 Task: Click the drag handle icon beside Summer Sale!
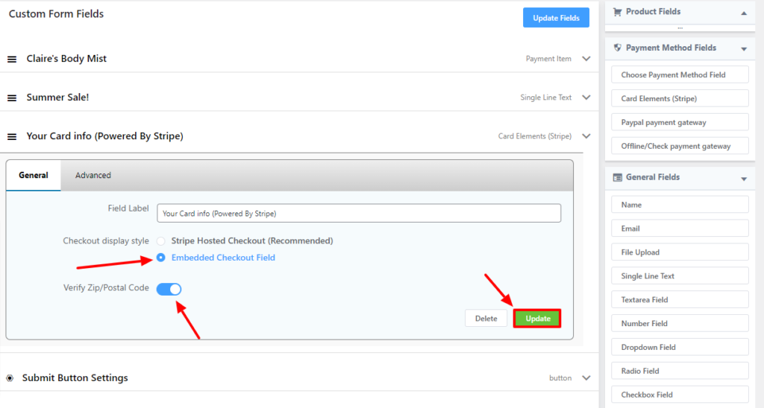point(12,98)
